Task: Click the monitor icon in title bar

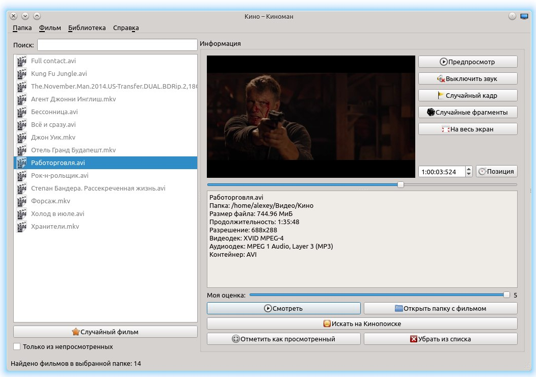Action: (524, 16)
